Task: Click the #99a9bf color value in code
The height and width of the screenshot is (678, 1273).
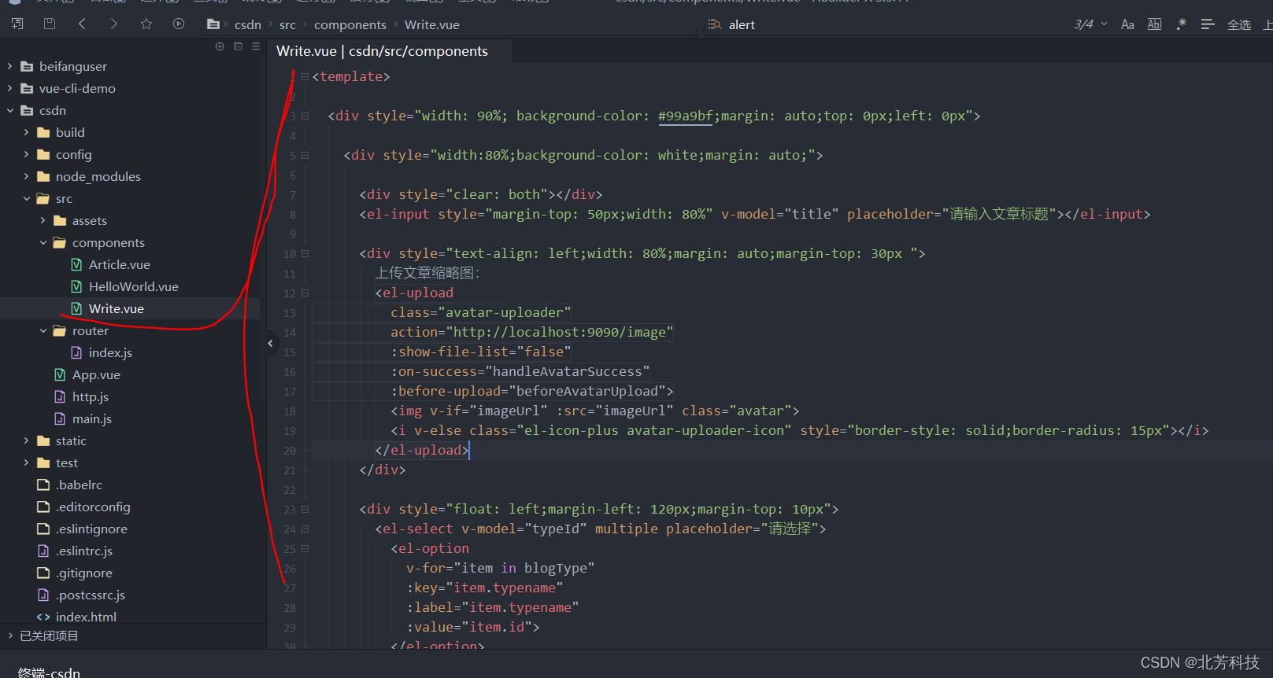Action: (685, 116)
